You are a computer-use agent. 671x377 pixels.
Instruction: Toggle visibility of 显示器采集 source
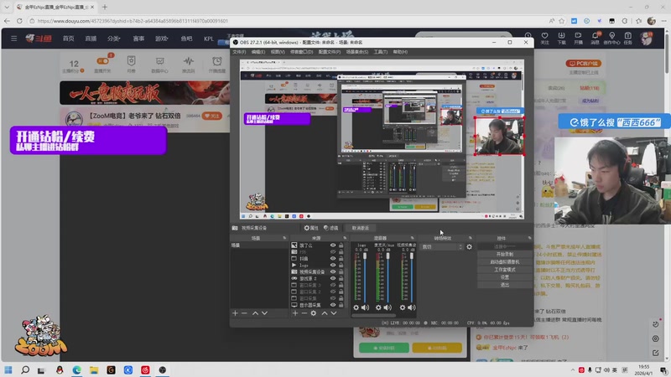point(333,305)
